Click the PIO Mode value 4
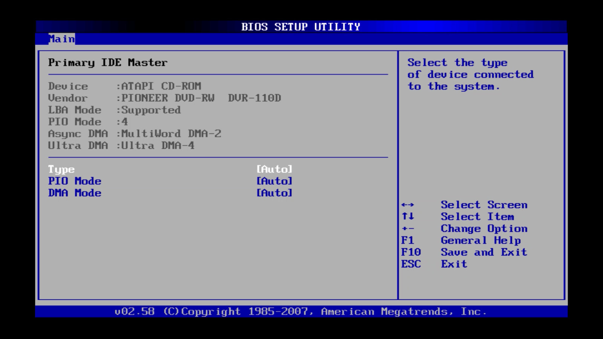Screen dimensions: 603x339 pyautogui.click(x=125, y=122)
